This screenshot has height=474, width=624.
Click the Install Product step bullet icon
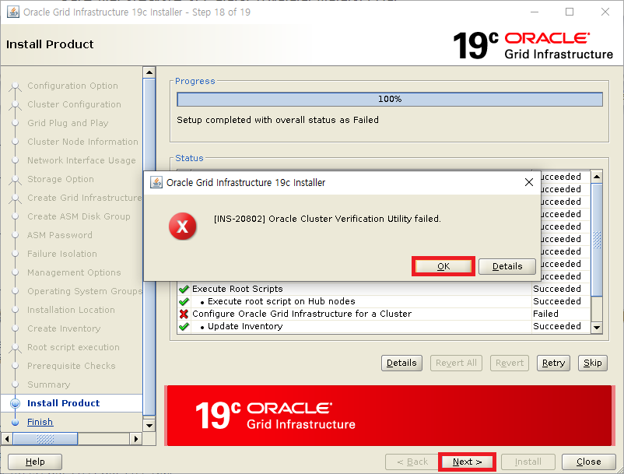pyautogui.click(x=15, y=403)
